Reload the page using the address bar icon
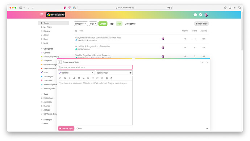The width and height of the screenshot is (250, 141). [171, 8]
